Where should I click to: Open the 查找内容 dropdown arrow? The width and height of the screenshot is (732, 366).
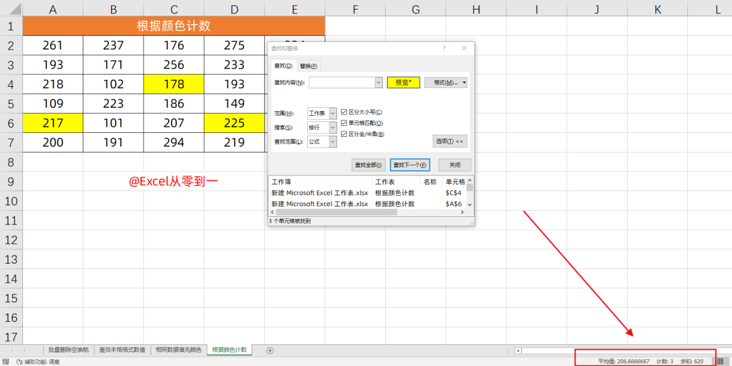(x=379, y=83)
